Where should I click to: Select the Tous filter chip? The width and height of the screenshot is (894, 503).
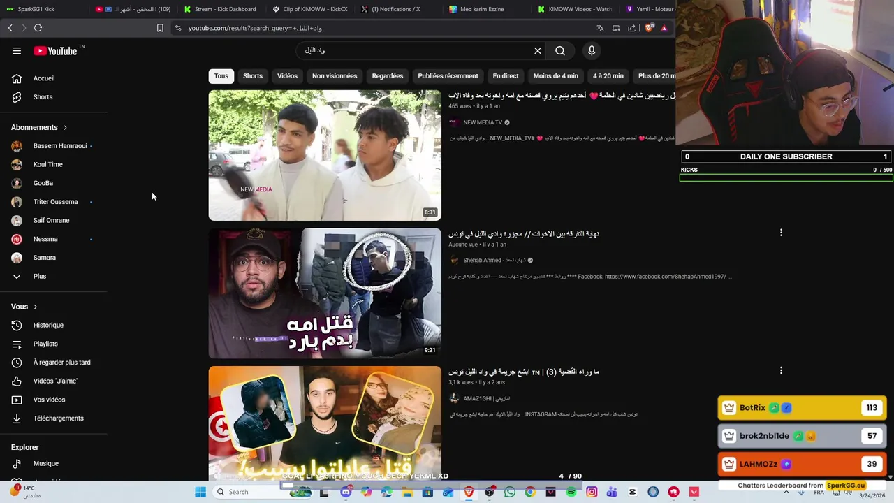[x=221, y=76]
